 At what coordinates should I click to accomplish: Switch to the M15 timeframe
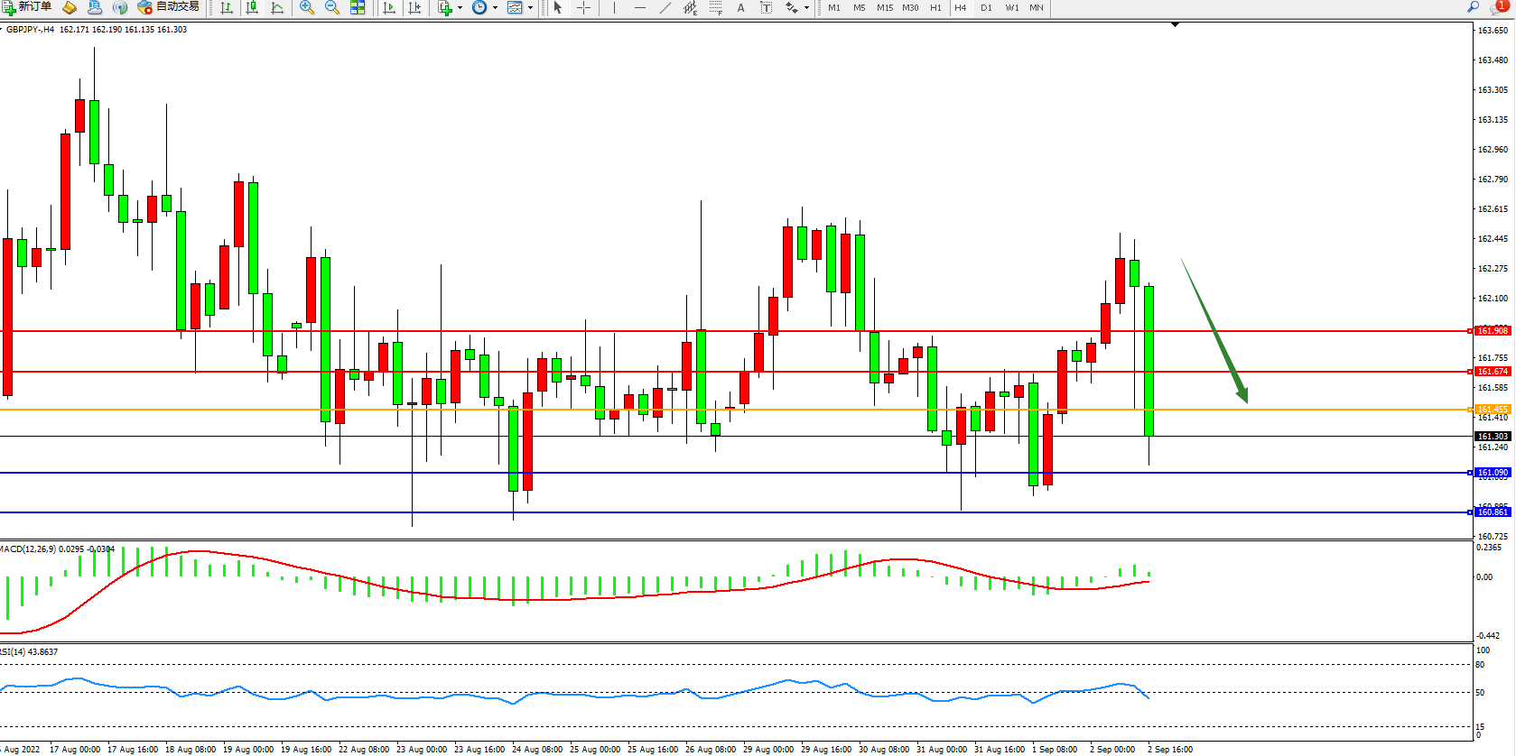[885, 7]
